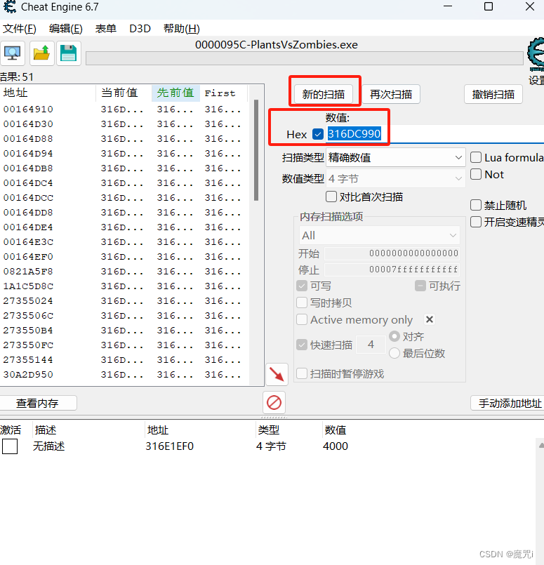Click the 新的扫描 button

tap(323, 95)
